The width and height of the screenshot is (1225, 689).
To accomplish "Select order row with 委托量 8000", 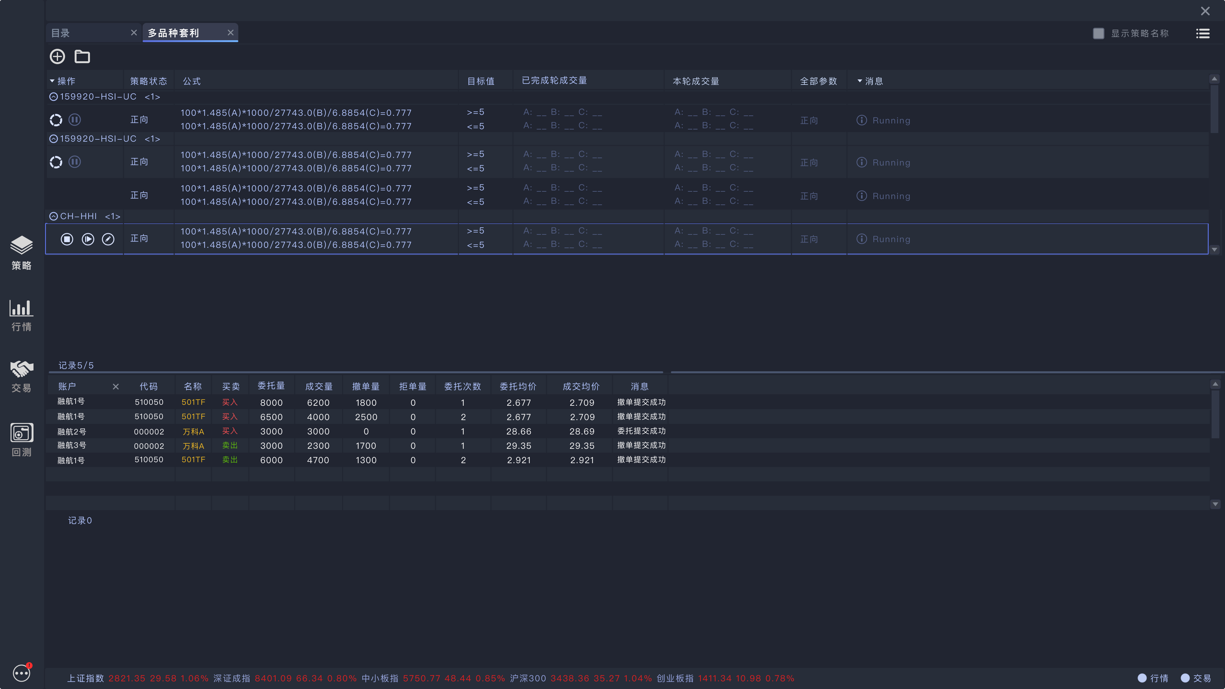I will [x=628, y=402].
